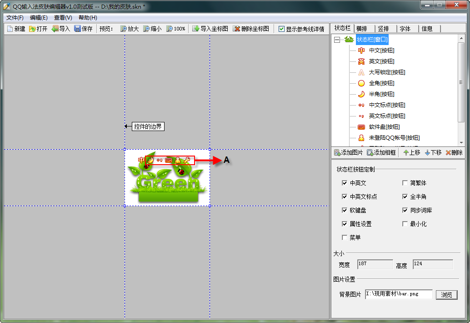
Task: Click 导入坐标图 to import coordinate image
Action: click(210, 29)
